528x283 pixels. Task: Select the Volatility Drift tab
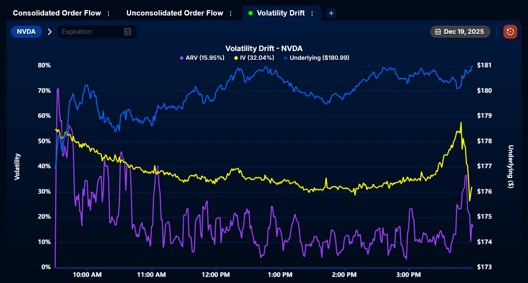pyautogui.click(x=281, y=13)
